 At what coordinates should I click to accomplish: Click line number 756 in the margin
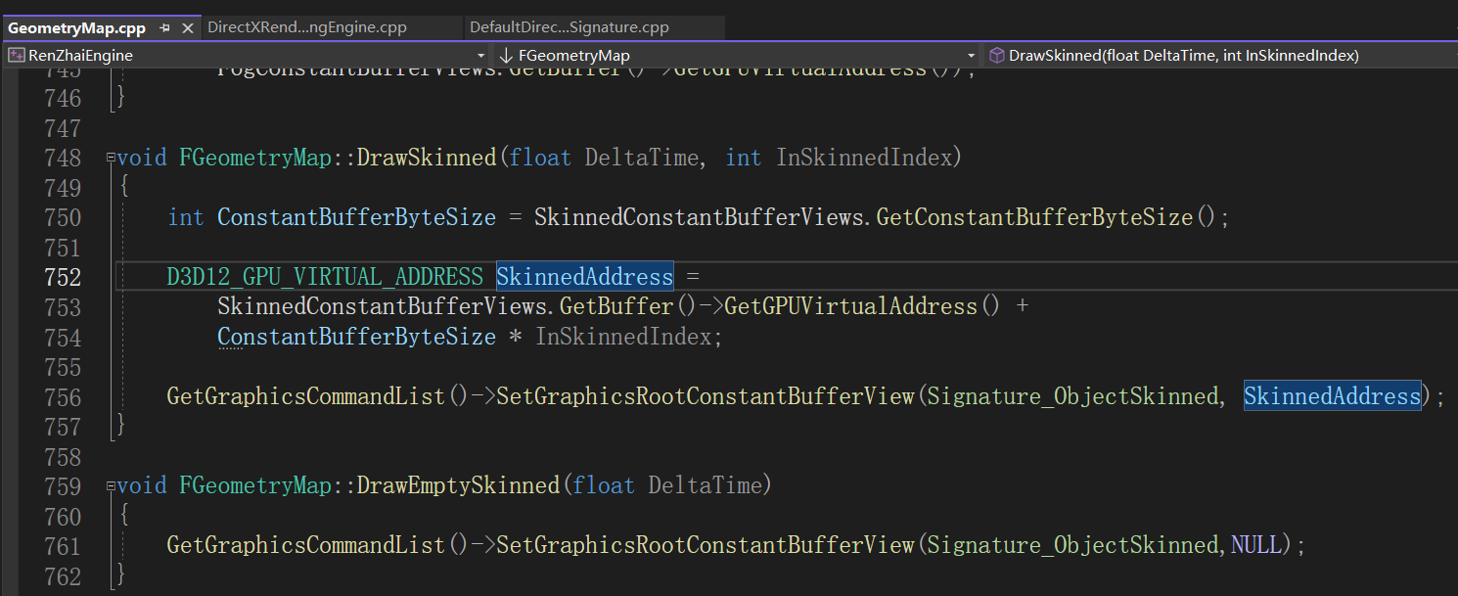[64, 396]
